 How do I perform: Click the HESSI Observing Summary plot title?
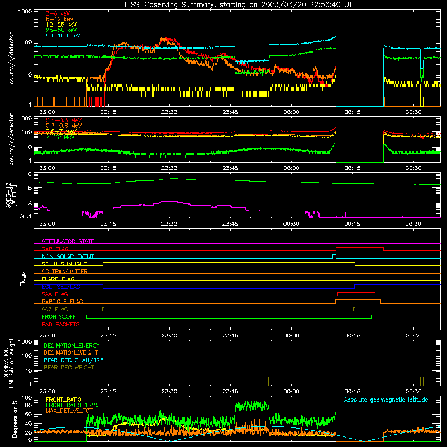point(237,5)
